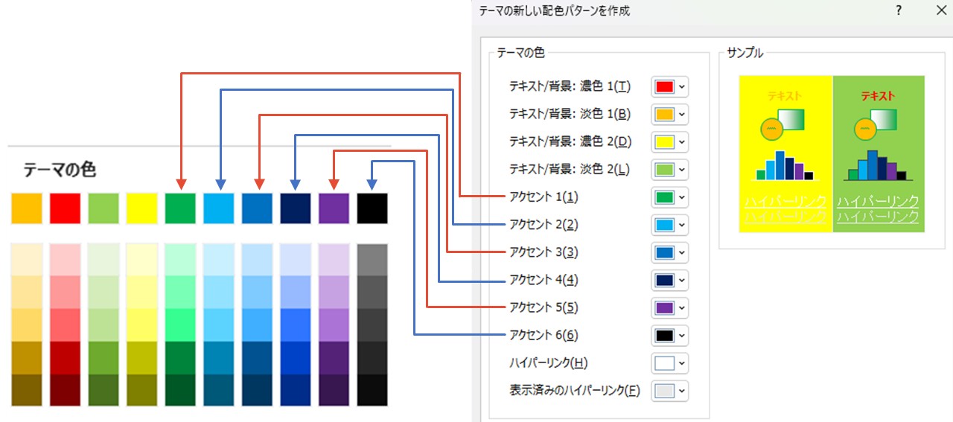The height and width of the screenshot is (422, 953).
Task: Open the Accent 5 purple color dropdown
Action: 669,308
